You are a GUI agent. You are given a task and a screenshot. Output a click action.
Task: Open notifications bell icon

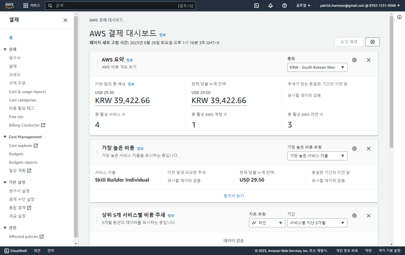(x=271, y=6)
